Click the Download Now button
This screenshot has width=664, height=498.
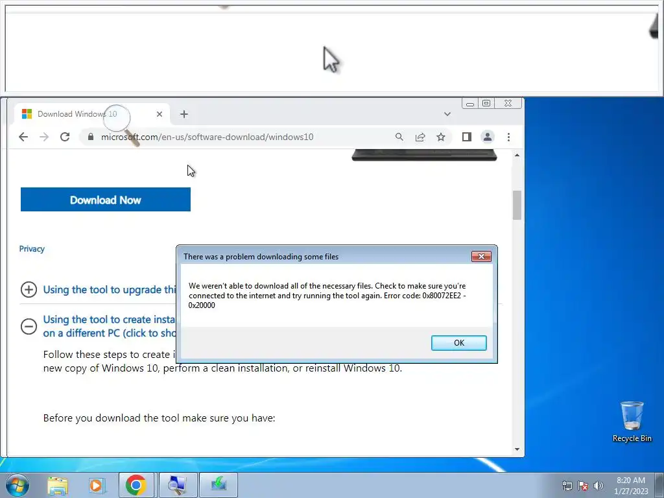coord(106,200)
